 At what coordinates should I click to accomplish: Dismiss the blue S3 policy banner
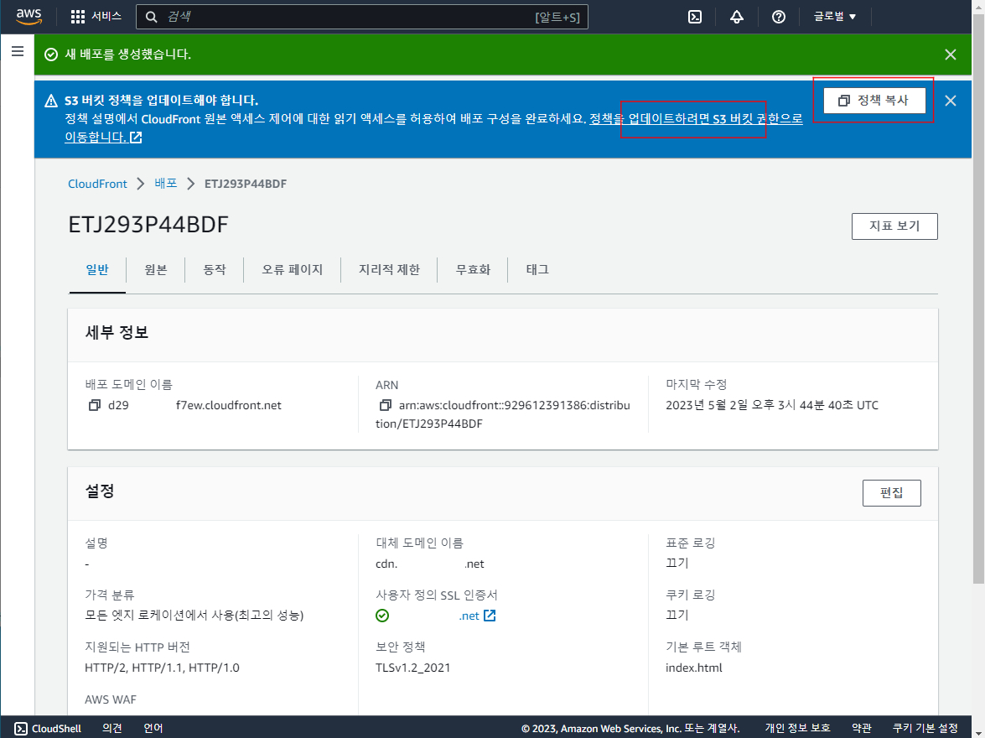coord(951,101)
